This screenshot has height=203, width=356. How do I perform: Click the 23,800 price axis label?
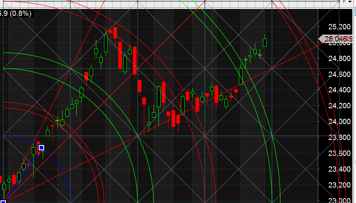click(339, 138)
